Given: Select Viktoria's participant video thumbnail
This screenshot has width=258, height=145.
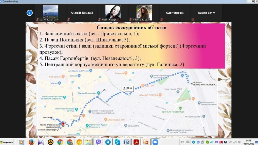Looking at the screenshot, I should click(x=144, y=13).
